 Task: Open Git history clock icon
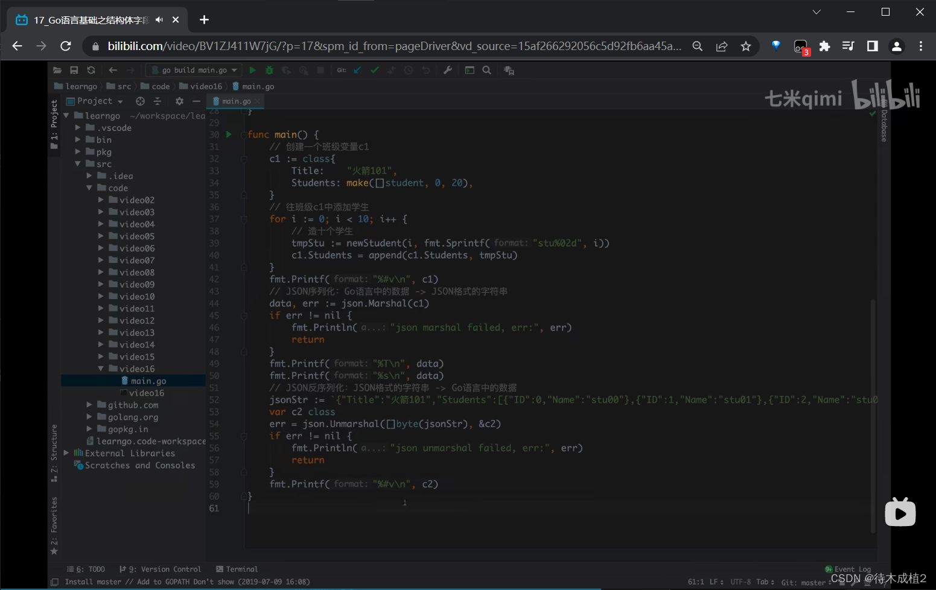click(409, 70)
